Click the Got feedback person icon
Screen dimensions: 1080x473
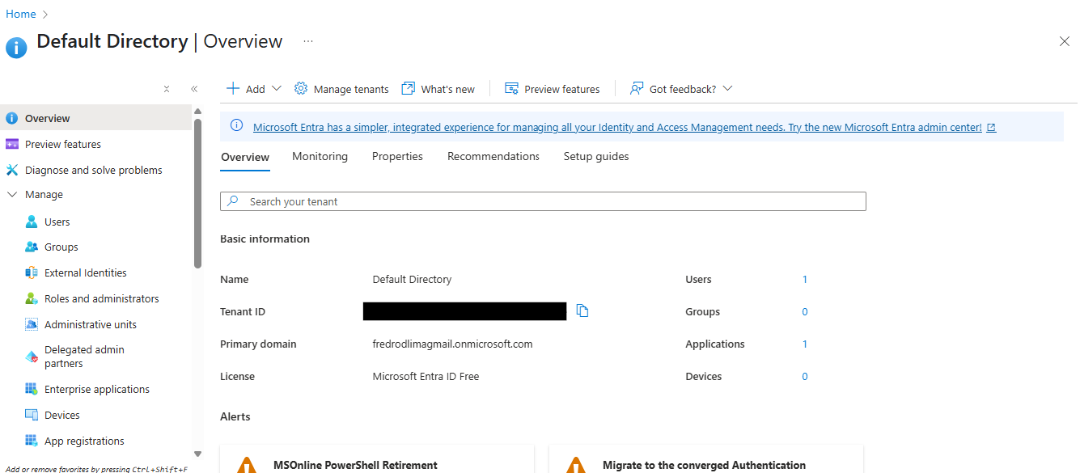637,88
